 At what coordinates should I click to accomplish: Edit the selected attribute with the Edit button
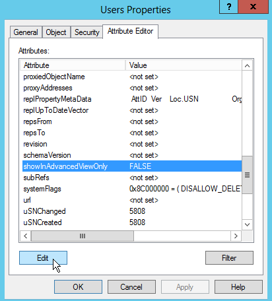pos(43,258)
